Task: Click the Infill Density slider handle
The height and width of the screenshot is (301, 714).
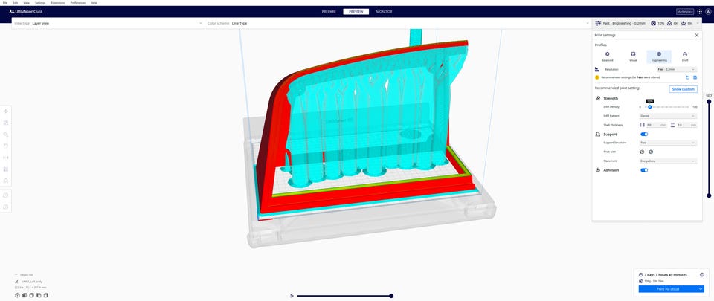Action: 650,107
